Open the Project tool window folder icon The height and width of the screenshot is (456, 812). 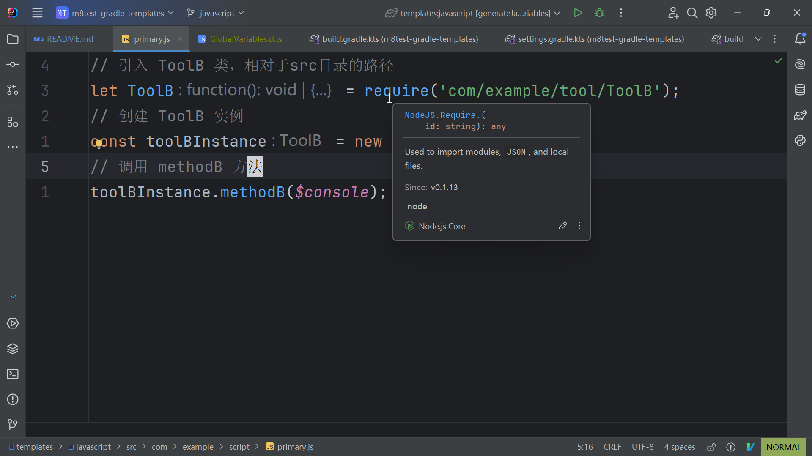coord(13,39)
